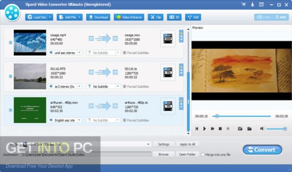Click output format icon for arthura...480p.ts
Screen dimensions: 292x172
coord(168,106)
